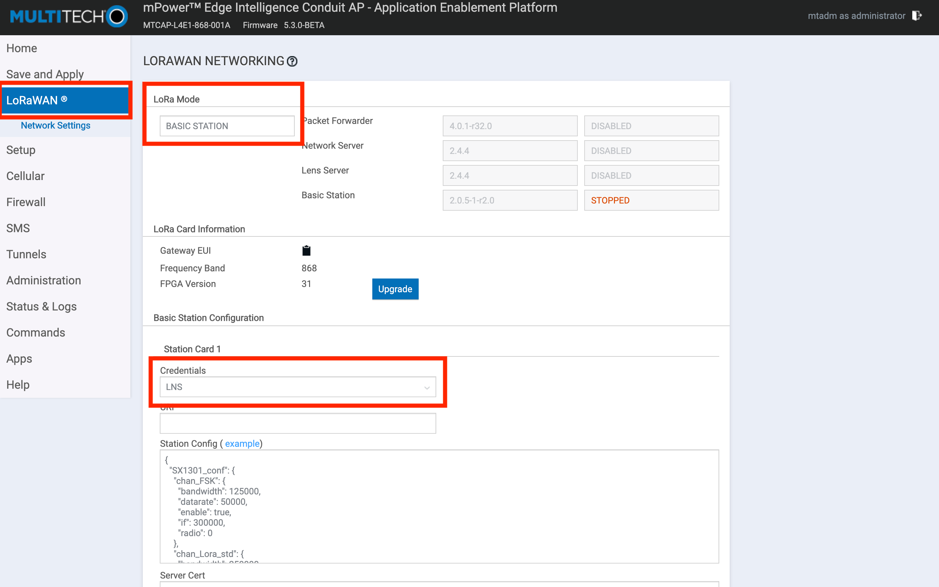Expand the Credentials dropdown menu
This screenshot has width=939, height=587.
[x=298, y=387]
